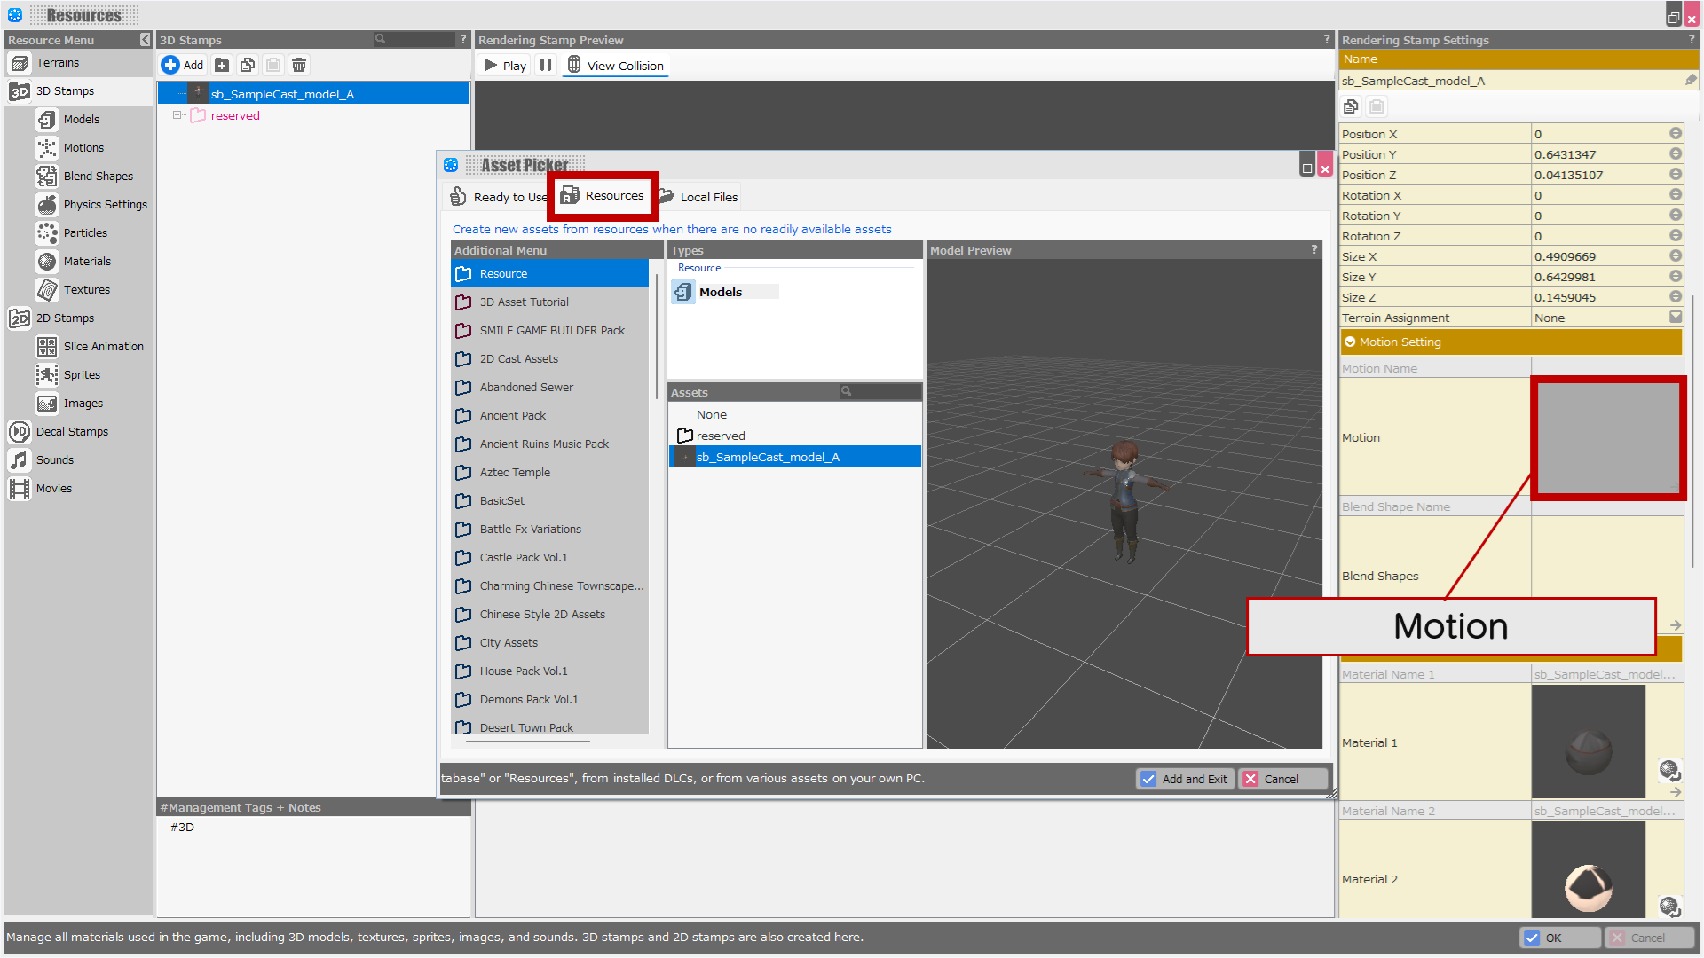This screenshot has width=1704, height=958.
Task: Open the Physics Settings resource category
Action: point(105,204)
